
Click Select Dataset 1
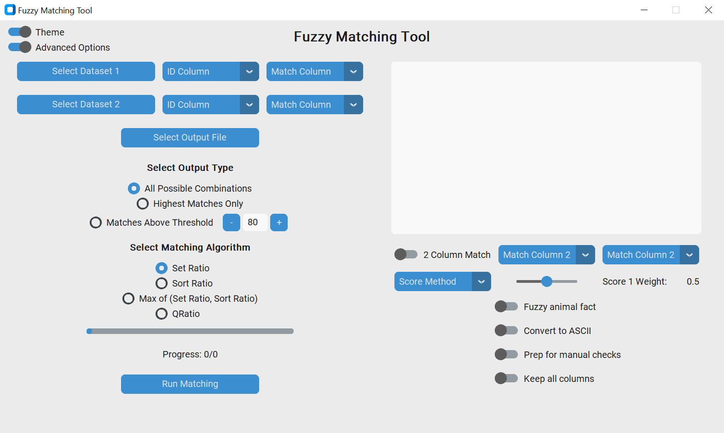point(86,71)
